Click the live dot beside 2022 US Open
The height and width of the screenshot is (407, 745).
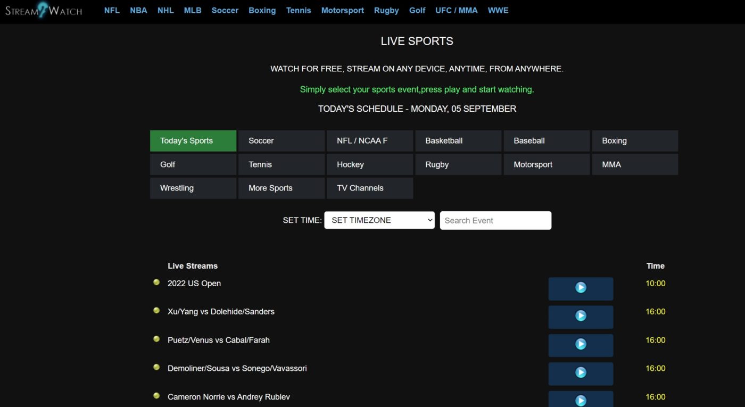coord(156,282)
